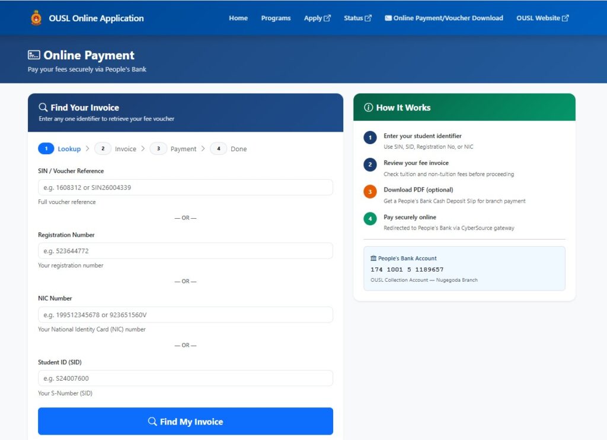Select step 2 Invoice in the progress steps
607x440 pixels.
[116, 149]
